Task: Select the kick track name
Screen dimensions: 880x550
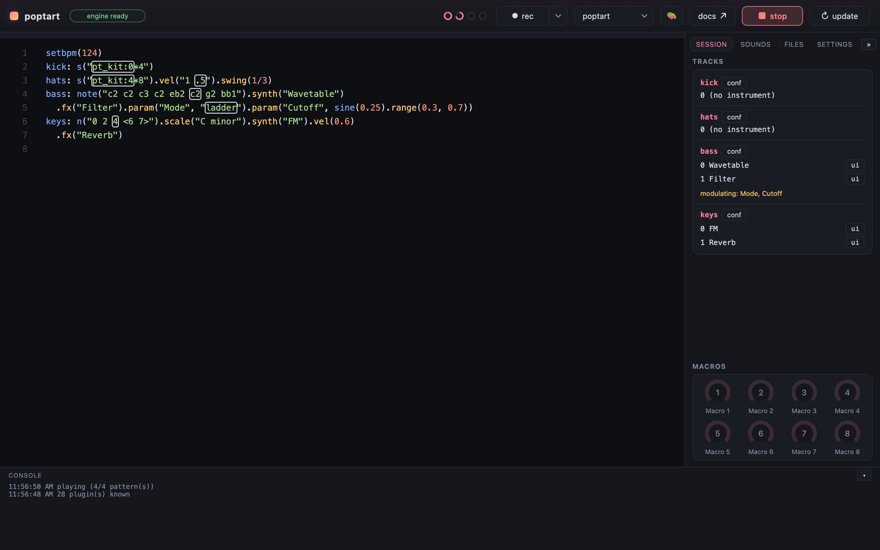Action: coord(709,82)
